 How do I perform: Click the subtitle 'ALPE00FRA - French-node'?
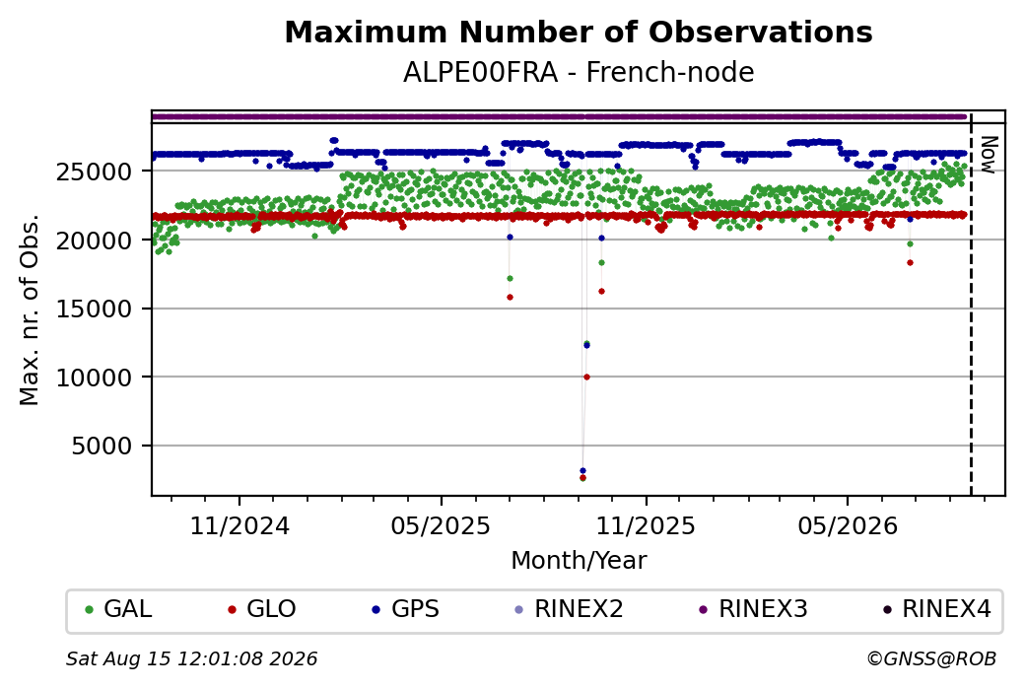pos(579,72)
